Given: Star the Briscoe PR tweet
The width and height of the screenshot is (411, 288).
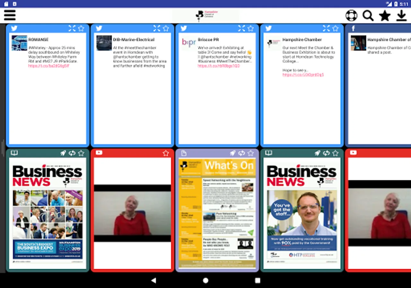Looking at the screenshot, I should pyautogui.click(x=250, y=28).
